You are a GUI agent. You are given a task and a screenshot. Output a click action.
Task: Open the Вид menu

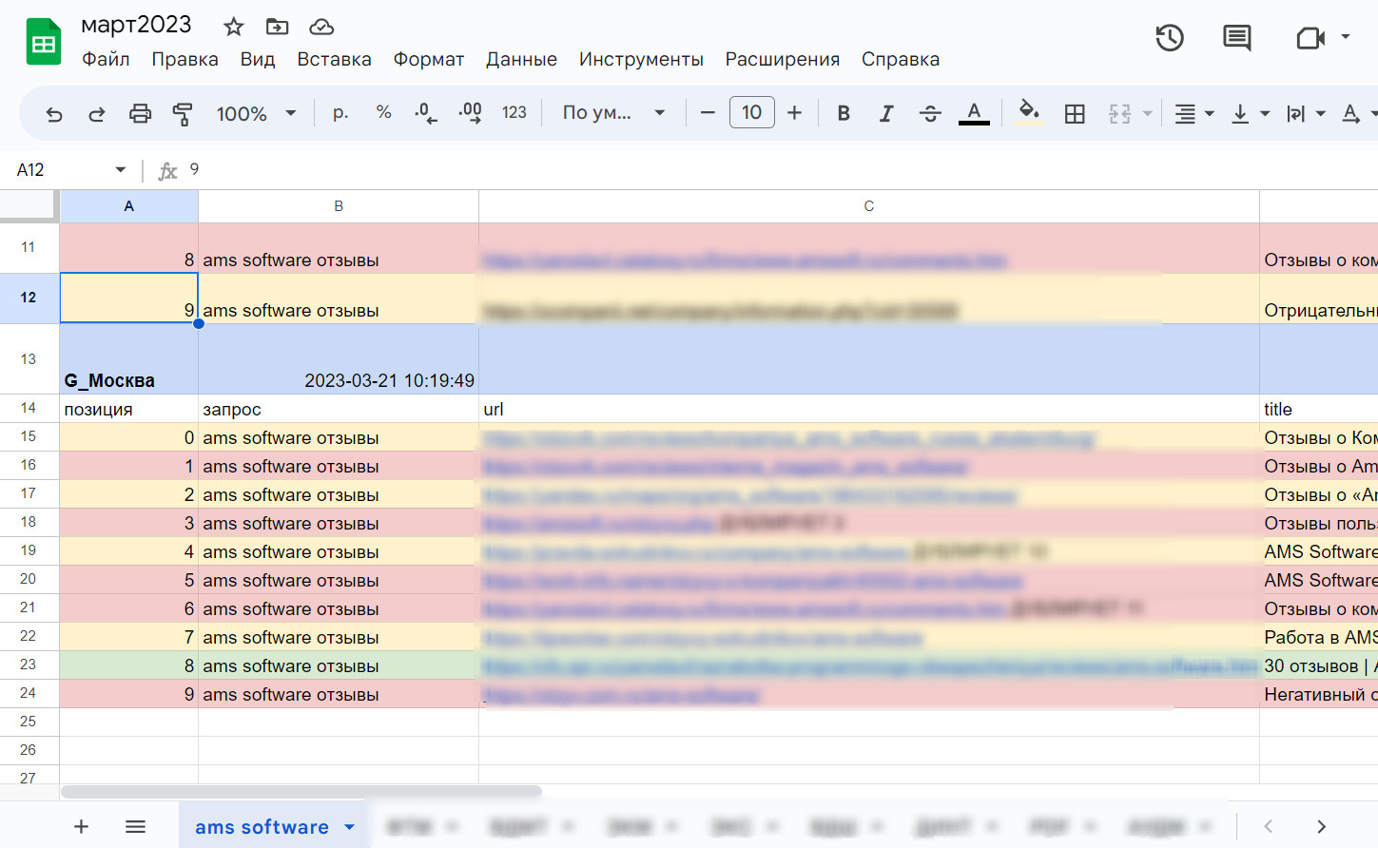[x=258, y=59]
